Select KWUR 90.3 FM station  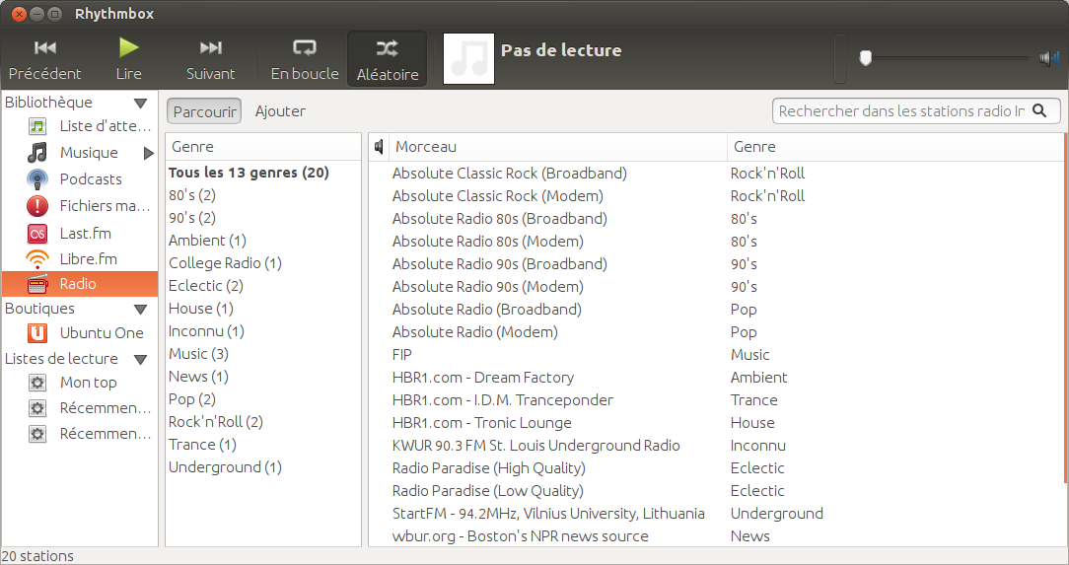(716, 445)
